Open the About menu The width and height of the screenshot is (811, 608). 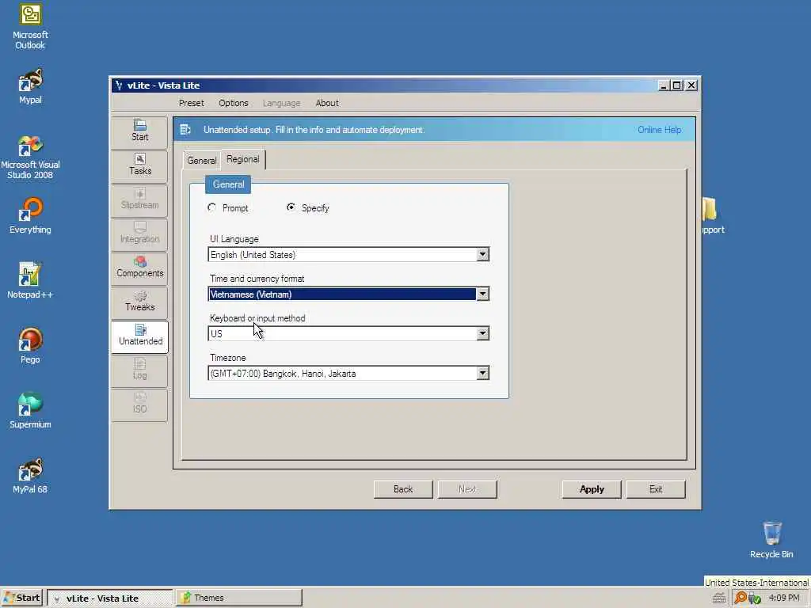tap(327, 103)
